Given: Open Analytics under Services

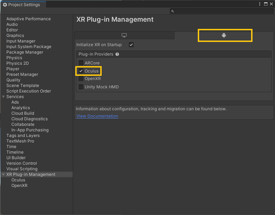Looking at the screenshot, I should click(21, 108).
